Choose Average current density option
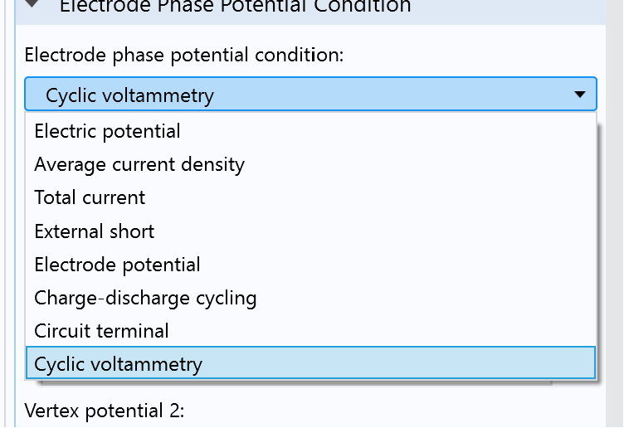Image resolution: width=624 pixels, height=428 pixels. pos(139,164)
